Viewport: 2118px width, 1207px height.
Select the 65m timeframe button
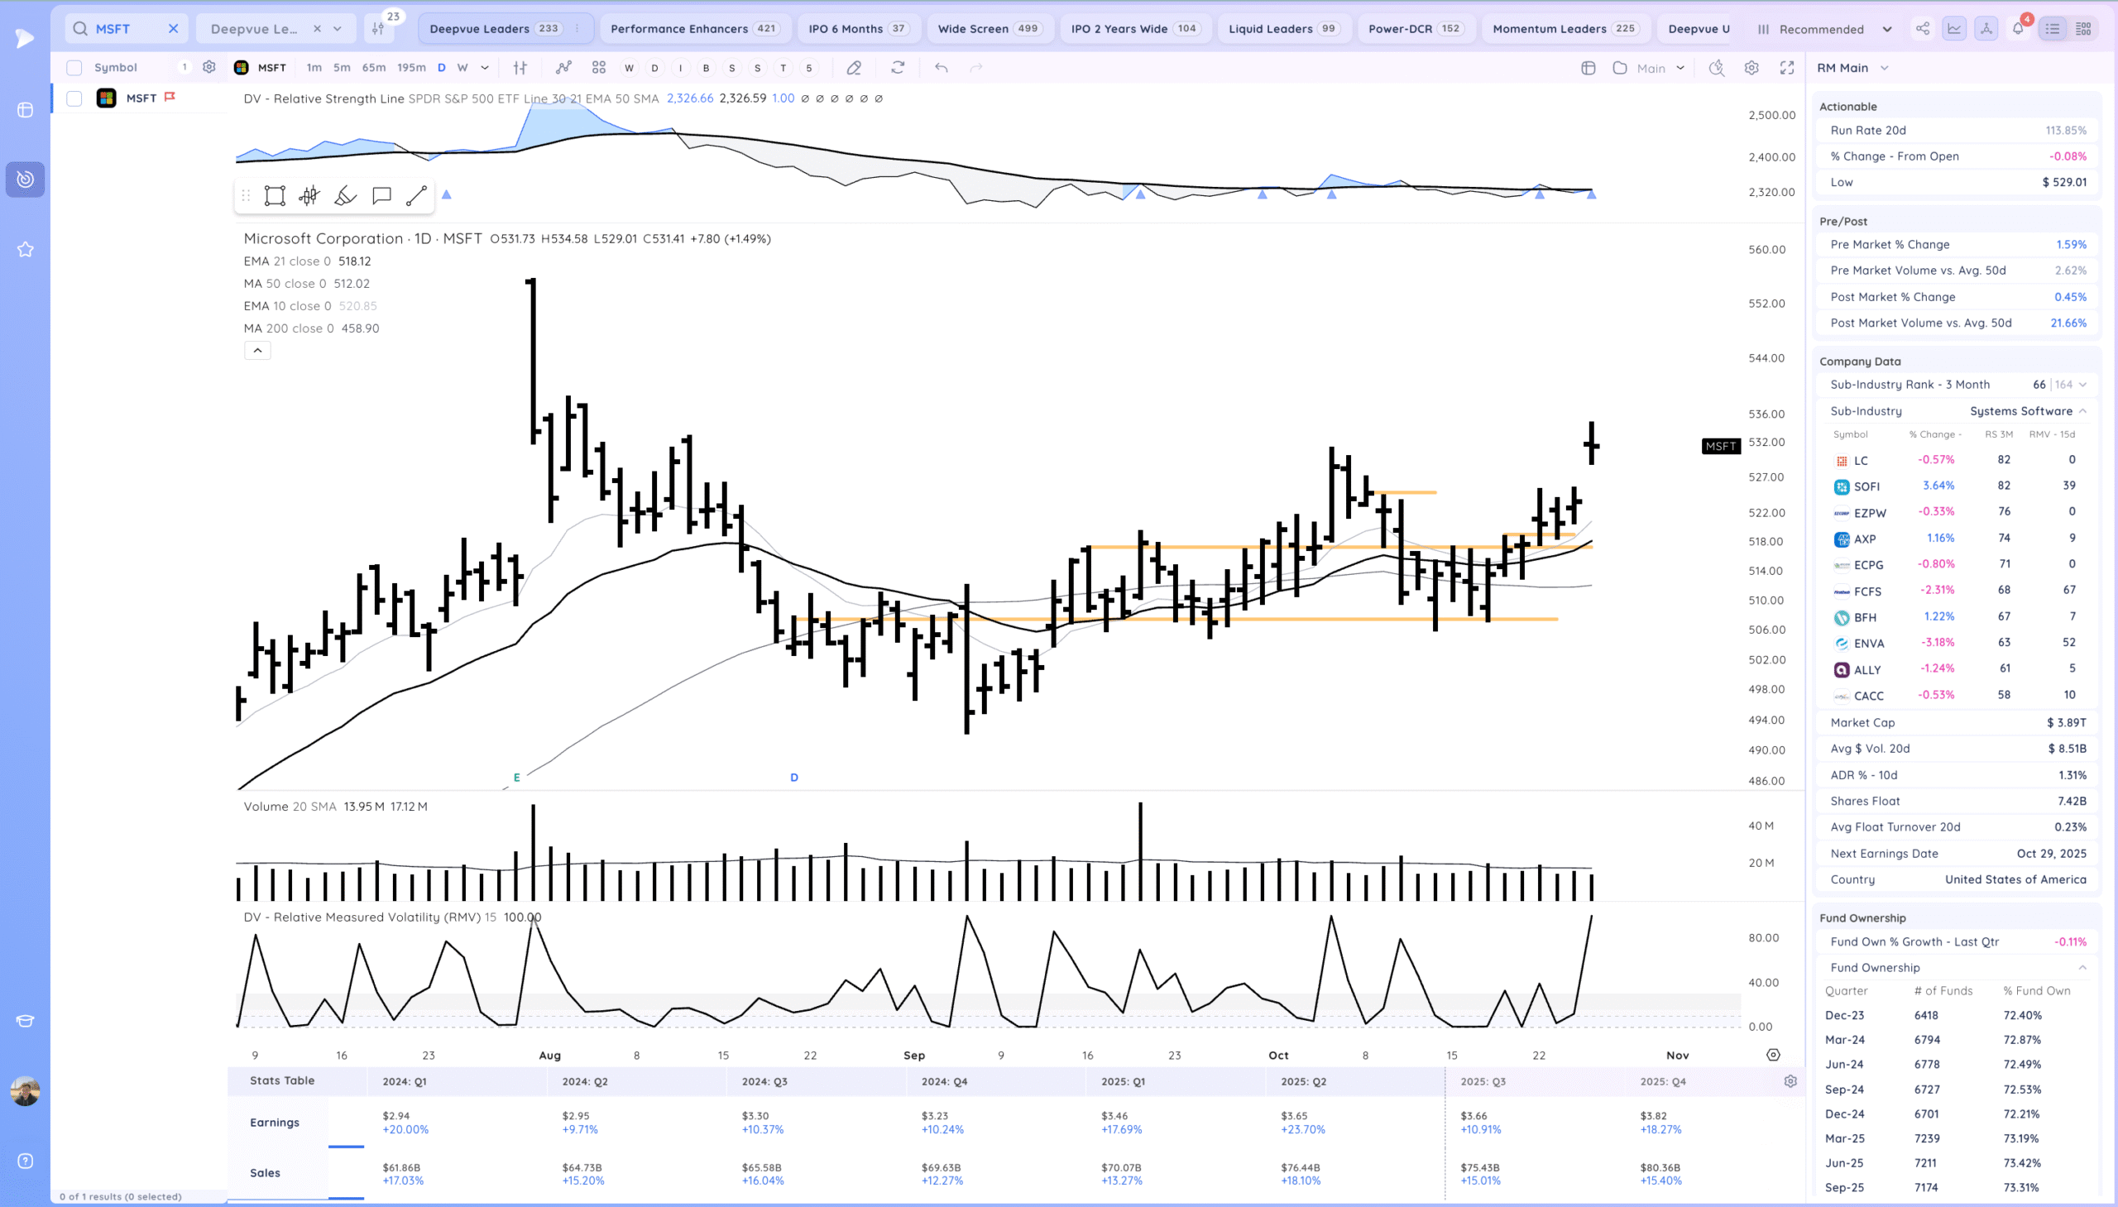pyautogui.click(x=373, y=68)
